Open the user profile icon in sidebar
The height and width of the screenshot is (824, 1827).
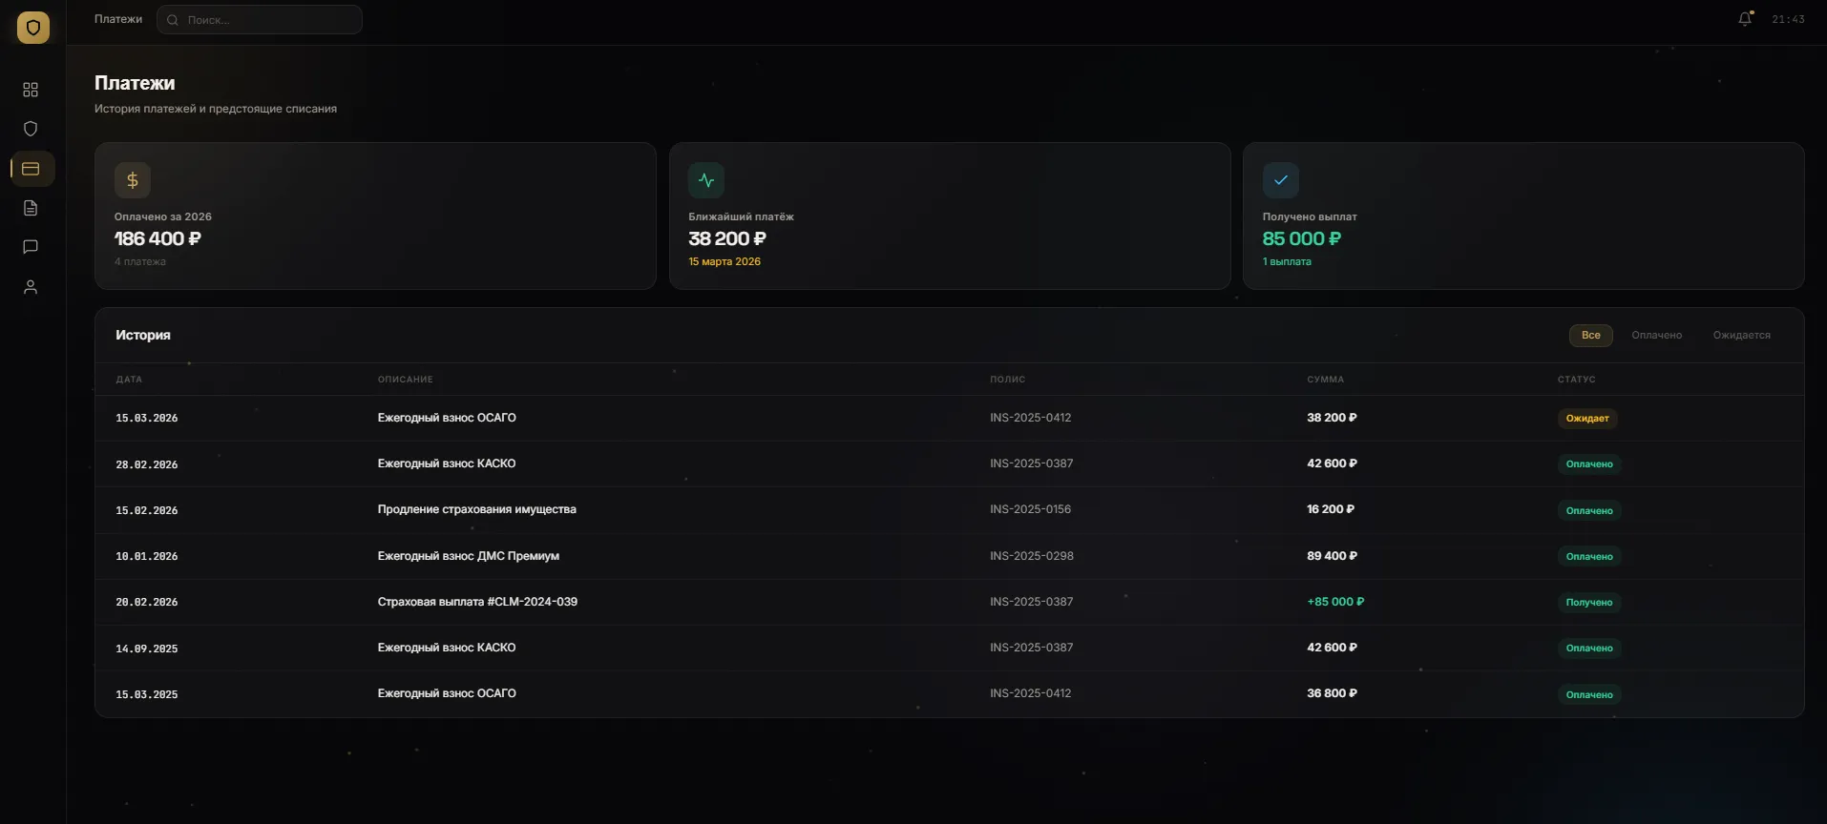click(x=31, y=287)
